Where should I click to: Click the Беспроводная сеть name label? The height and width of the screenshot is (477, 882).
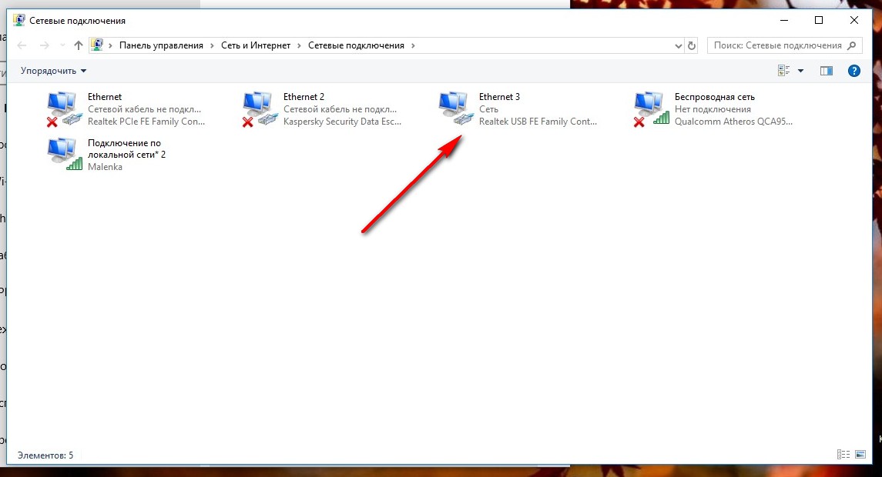[714, 97]
